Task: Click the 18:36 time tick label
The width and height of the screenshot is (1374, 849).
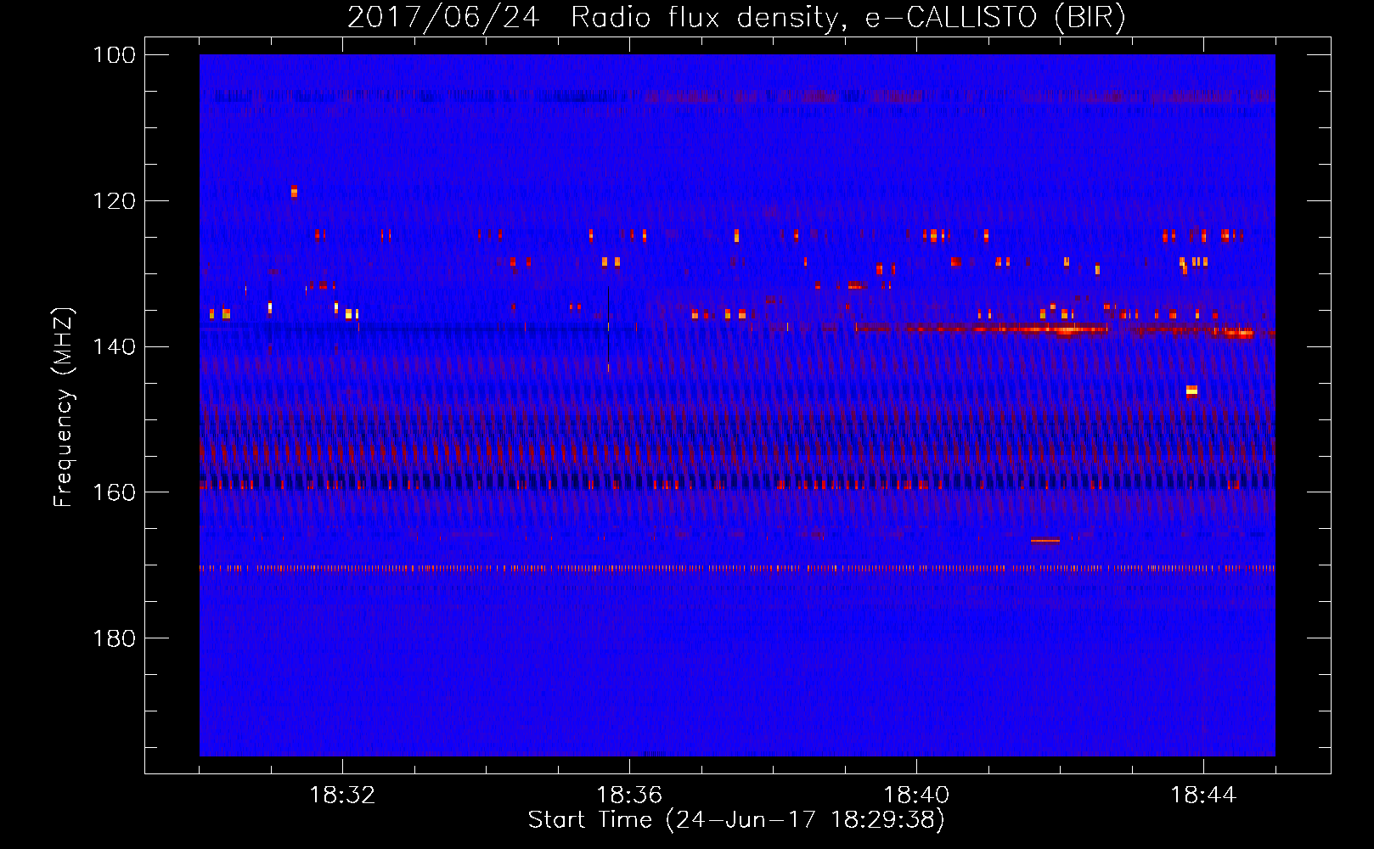Action: point(629,796)
